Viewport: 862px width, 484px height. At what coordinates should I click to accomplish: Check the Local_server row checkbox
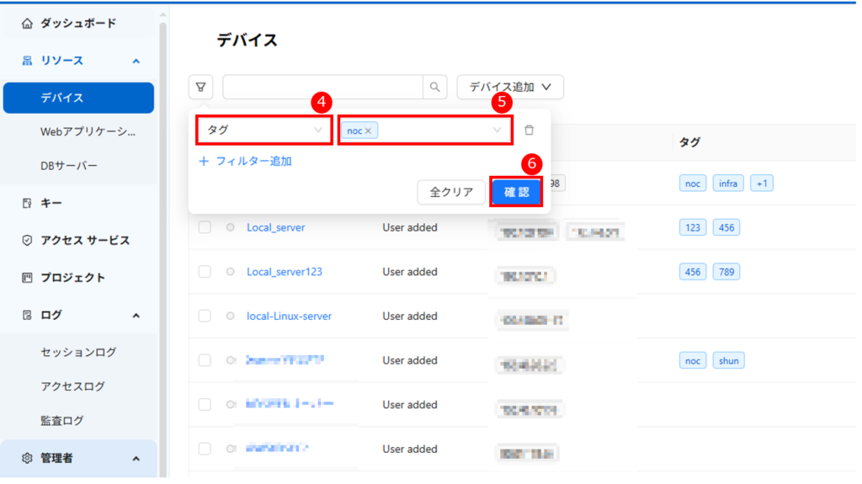[205, 227]
